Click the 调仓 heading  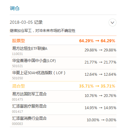15,8
